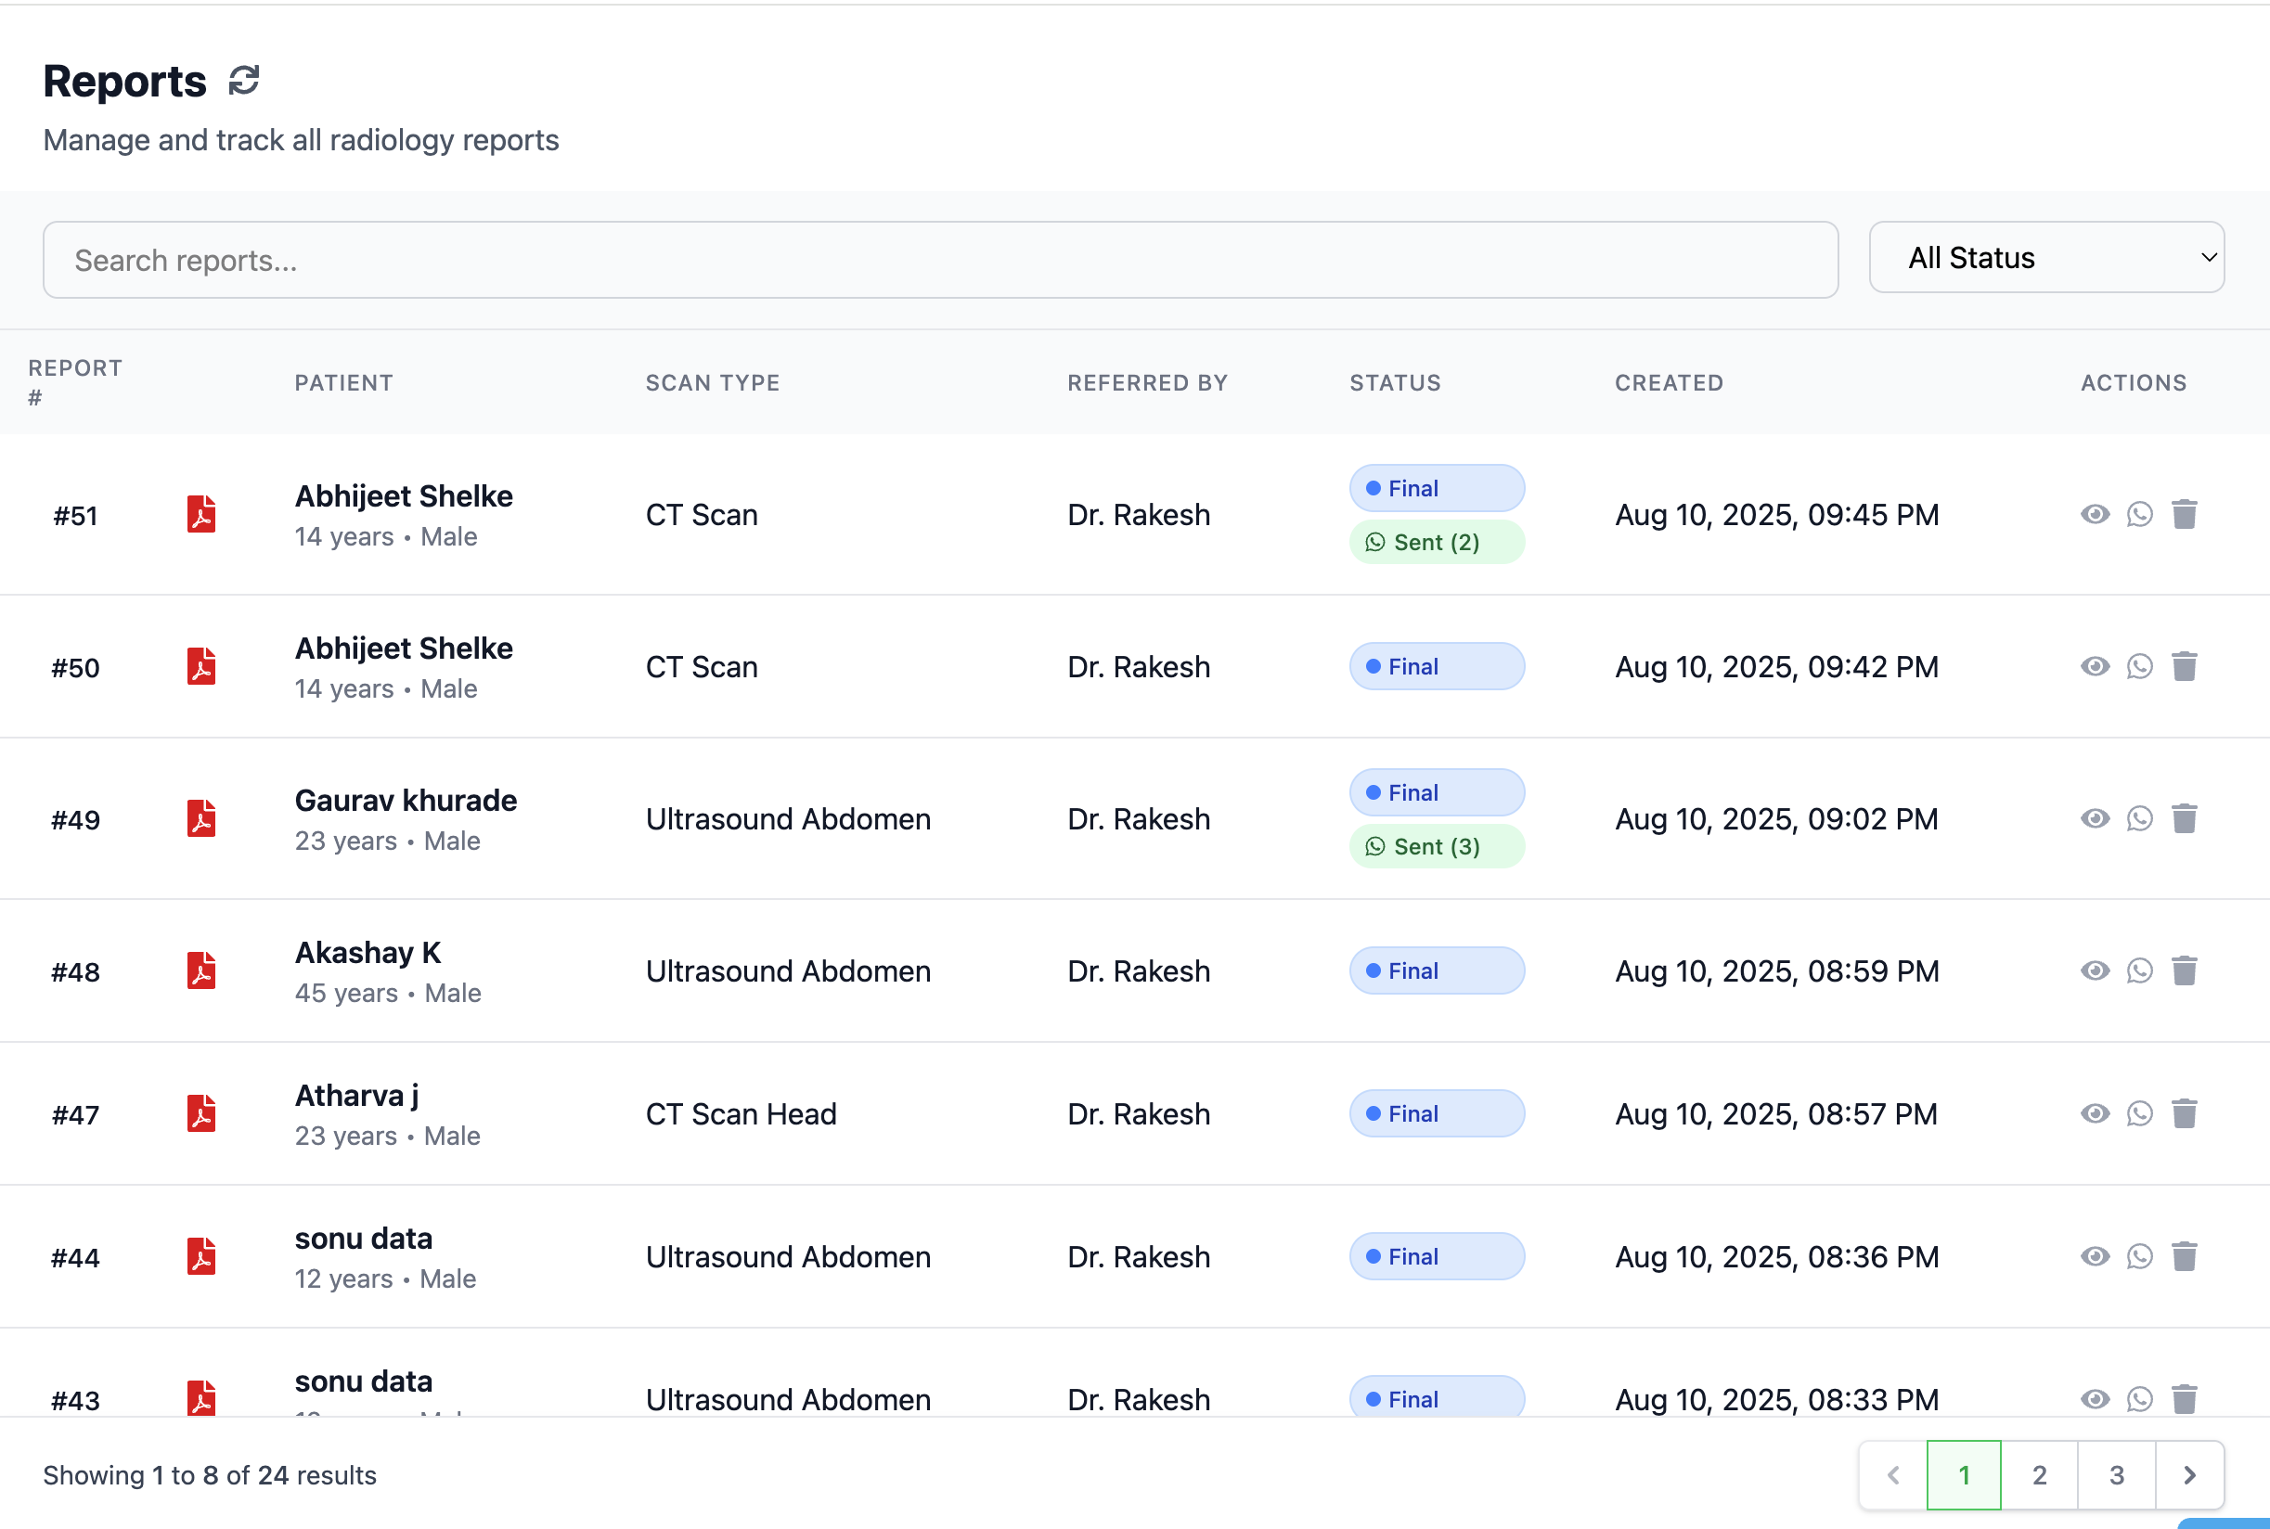Viewport: 2270px width, 1529px height.
Task: Click the Search reports input field
Action: [x=940, y=261]
